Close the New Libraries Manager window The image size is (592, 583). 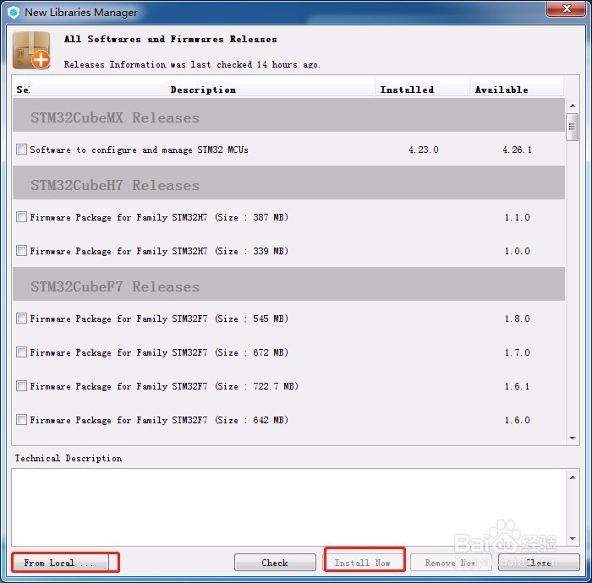(567, 8)
